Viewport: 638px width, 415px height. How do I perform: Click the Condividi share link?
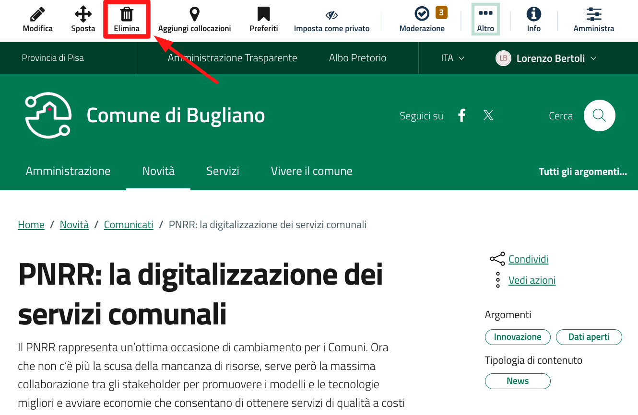pyautogui.click(x=528, y=259)
